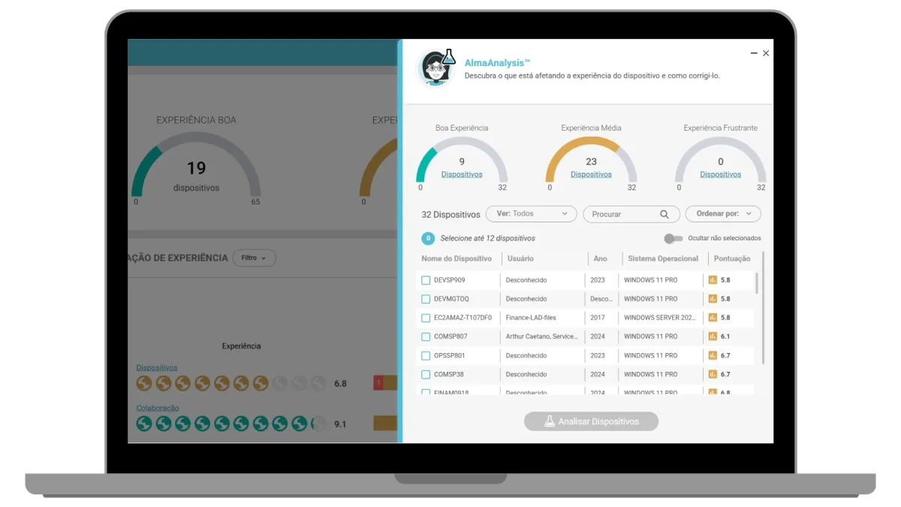
Task: Open Dispositivos link under Experiência Média gauge
Action: point(591,174)
